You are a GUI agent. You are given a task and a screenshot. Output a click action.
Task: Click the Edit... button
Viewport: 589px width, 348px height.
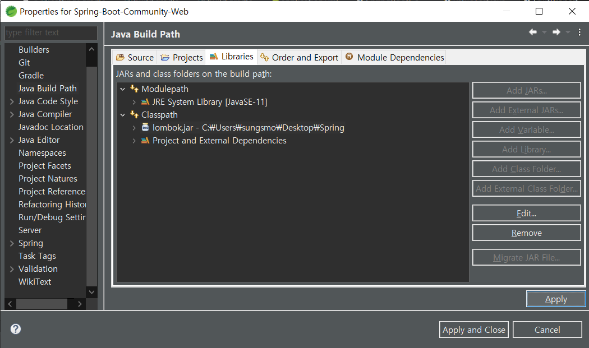point(527,214)
